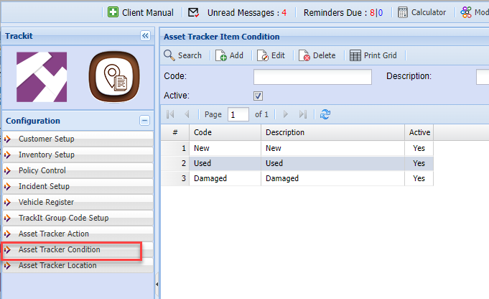The height and width of the screenshot is (299, 489).
Task: Go to next page of grid
Action: 286,114
